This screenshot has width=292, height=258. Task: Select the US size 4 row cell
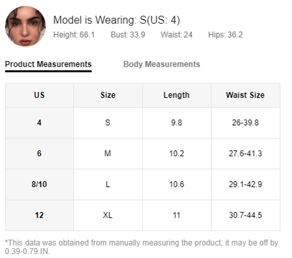(x=39, y=123)
